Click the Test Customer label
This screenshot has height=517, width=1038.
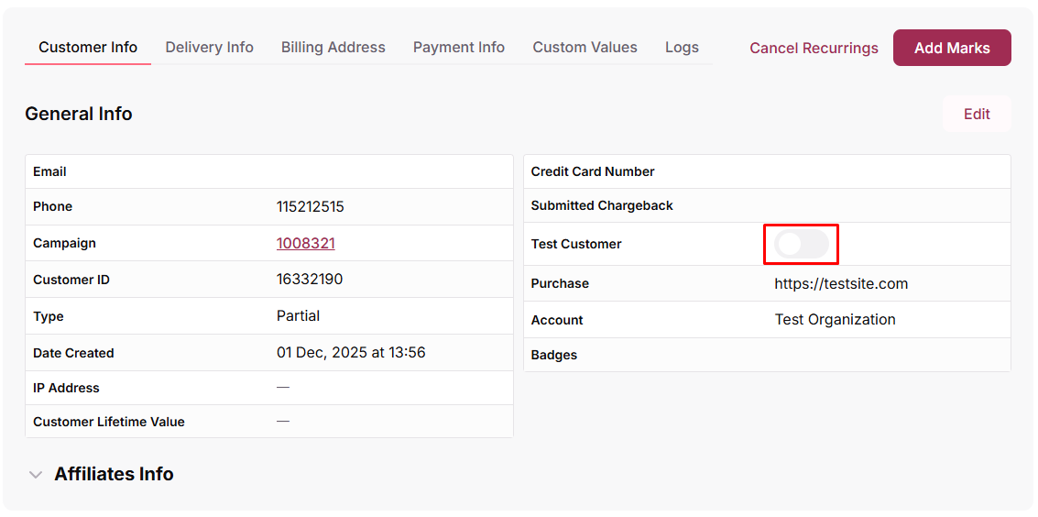pos(576,244)
